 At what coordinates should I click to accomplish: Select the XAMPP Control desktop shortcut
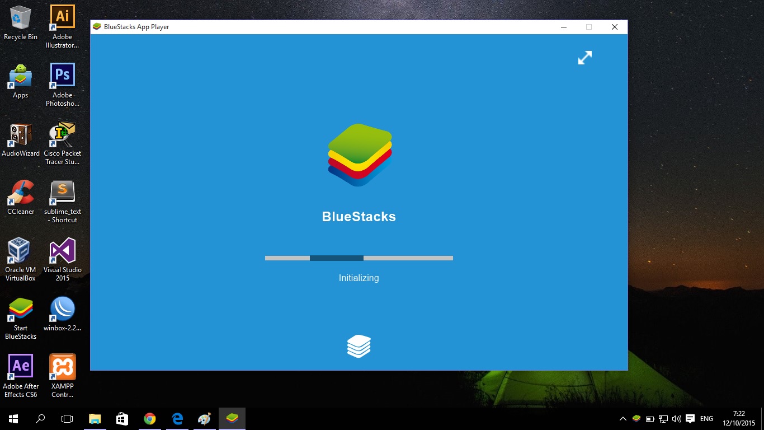(x=63, y=376)
